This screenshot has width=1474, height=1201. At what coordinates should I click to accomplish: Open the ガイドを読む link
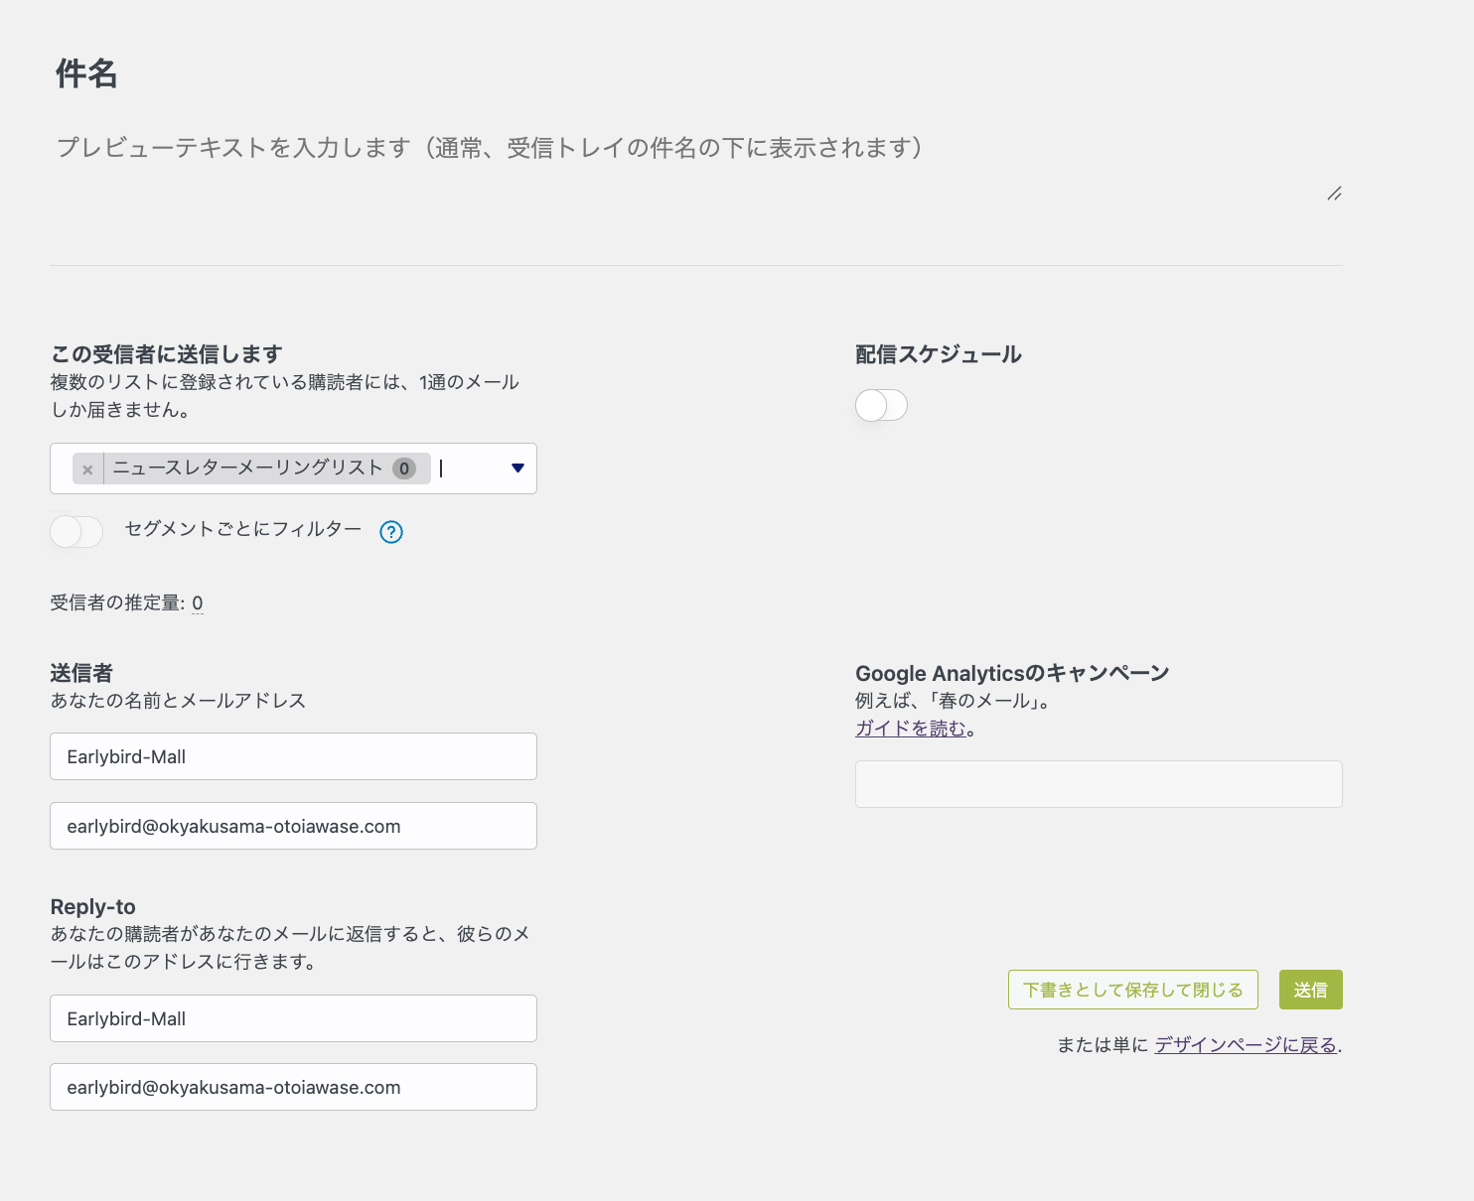910,729
